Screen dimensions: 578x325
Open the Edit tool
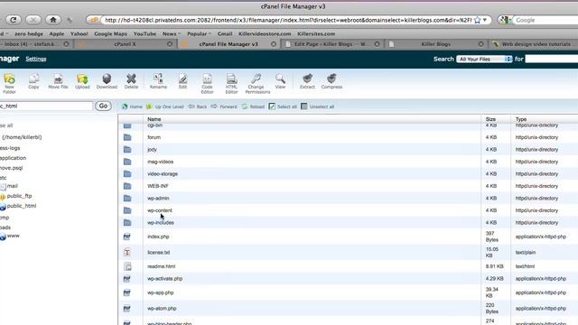pyautogui.click(x=182, y=81)
